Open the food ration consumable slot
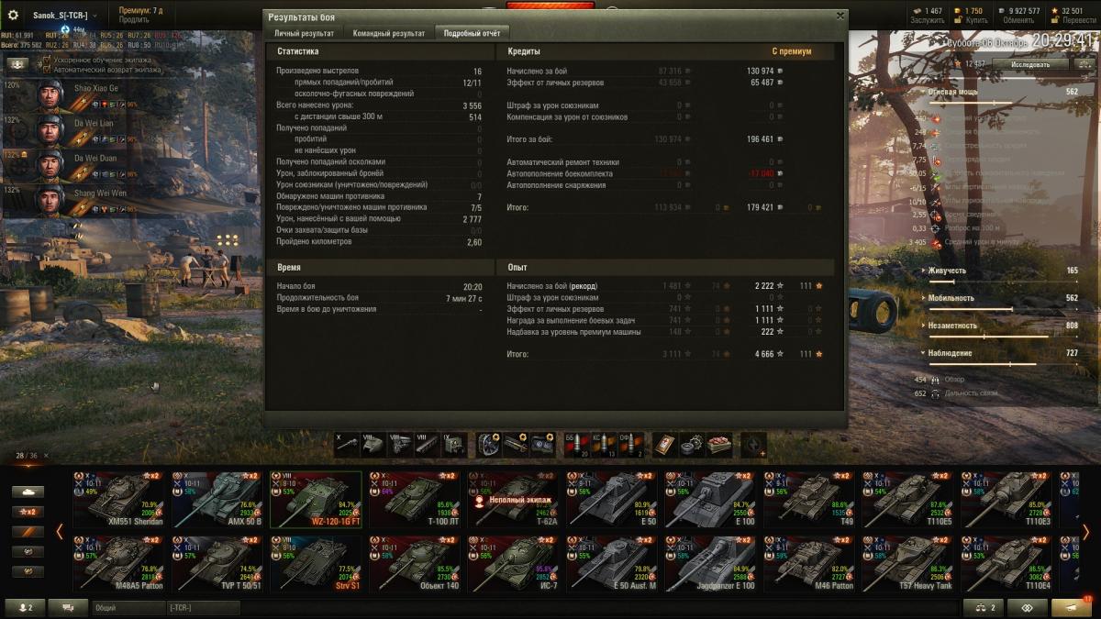1101x619 pixels. 719,444
